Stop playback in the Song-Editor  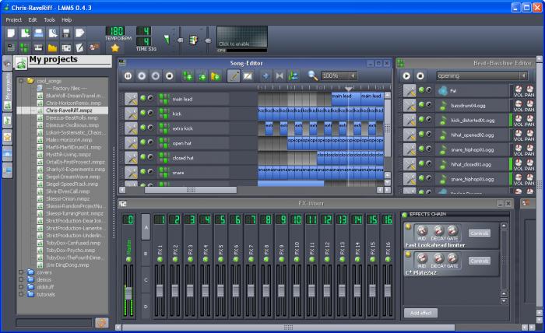169,75
